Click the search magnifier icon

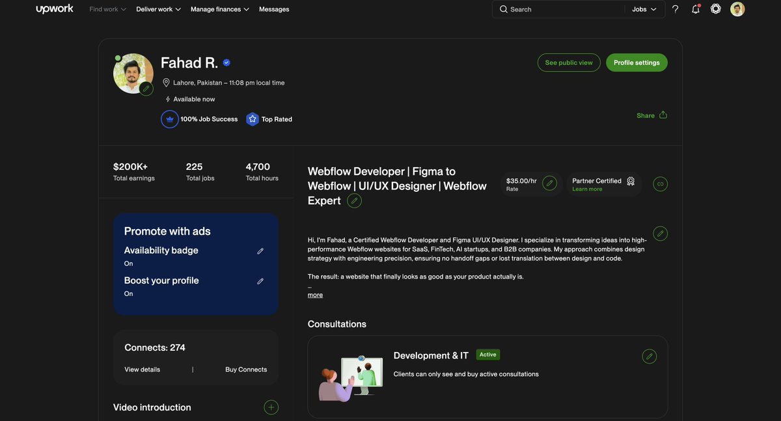click(x=504, y=9)
